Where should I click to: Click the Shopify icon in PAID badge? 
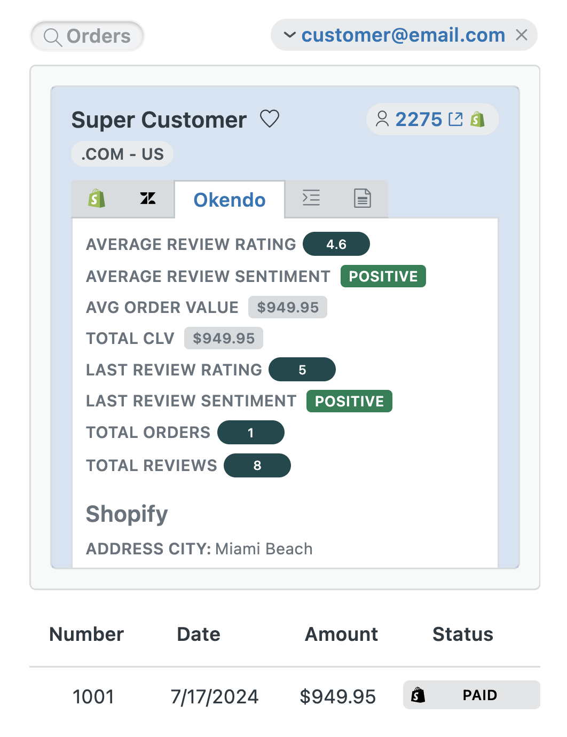[418, 695]
